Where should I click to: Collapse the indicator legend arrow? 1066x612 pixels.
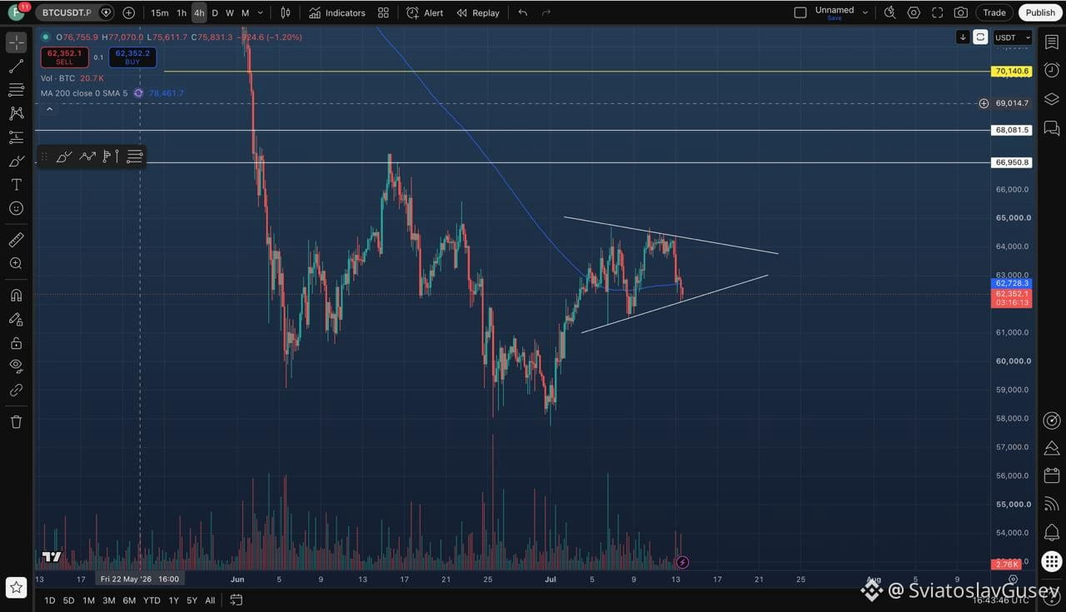point(49,109)
